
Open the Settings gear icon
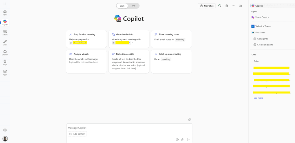pos(5,130)
